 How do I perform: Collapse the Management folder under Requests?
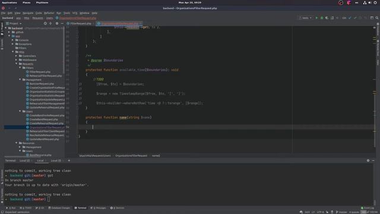click(x=20, y=80)
